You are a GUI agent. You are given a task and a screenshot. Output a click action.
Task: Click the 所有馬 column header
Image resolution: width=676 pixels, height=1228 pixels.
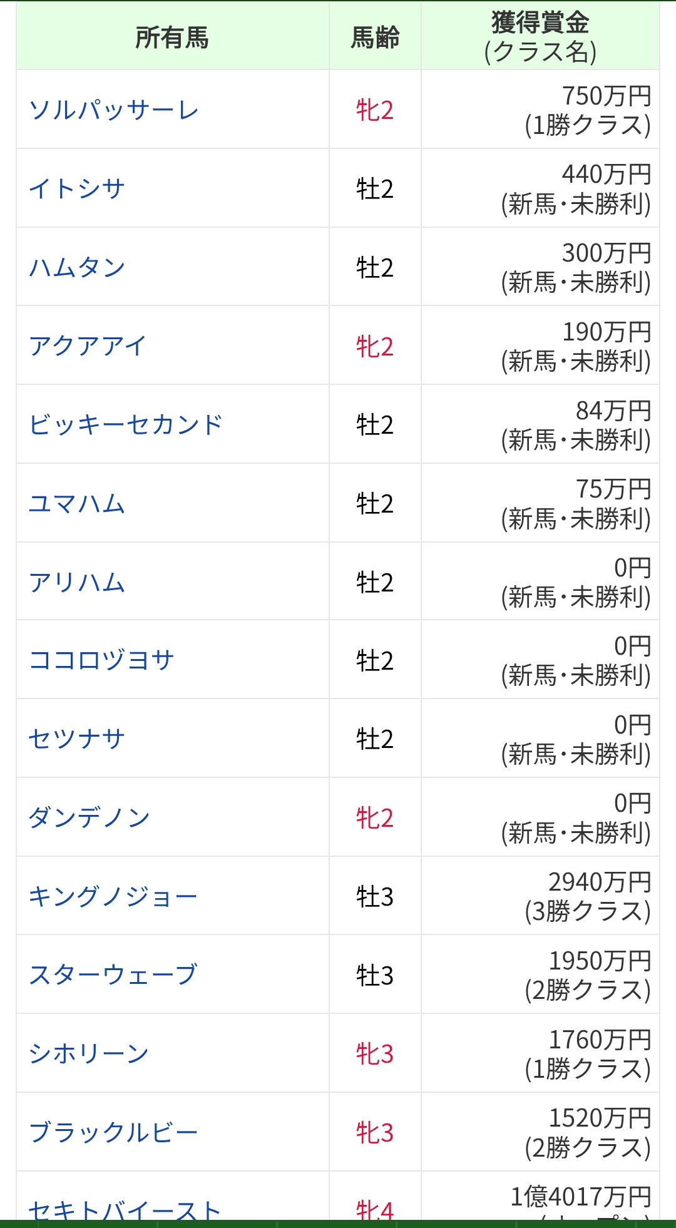[x=172, y=38]
